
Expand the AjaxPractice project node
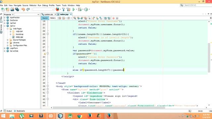5,18
